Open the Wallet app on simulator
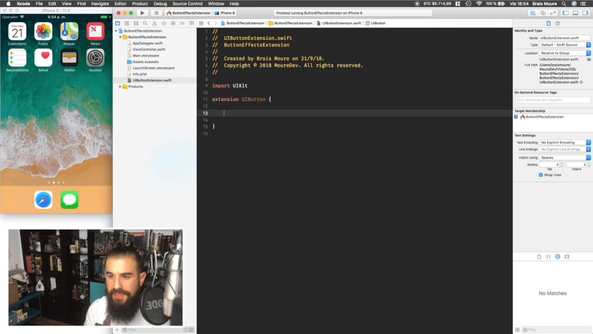The height and width of the screenshot is (334, 593). point(69,58)
